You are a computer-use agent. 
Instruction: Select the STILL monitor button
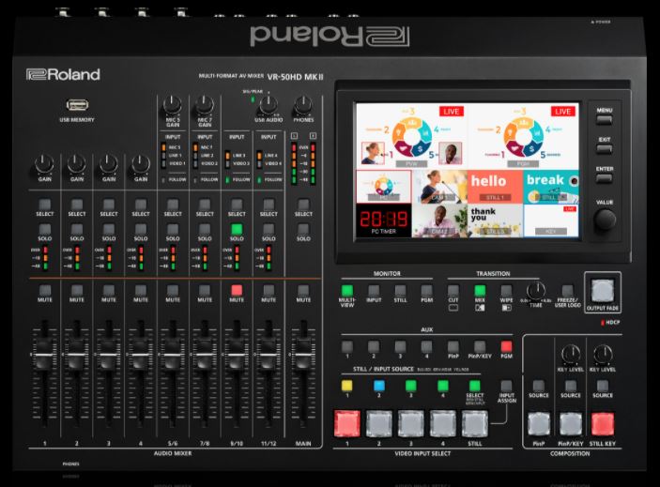click(400, 290)
